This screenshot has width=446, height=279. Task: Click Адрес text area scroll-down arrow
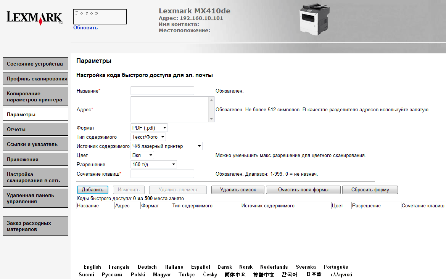[x=211, y=119]
